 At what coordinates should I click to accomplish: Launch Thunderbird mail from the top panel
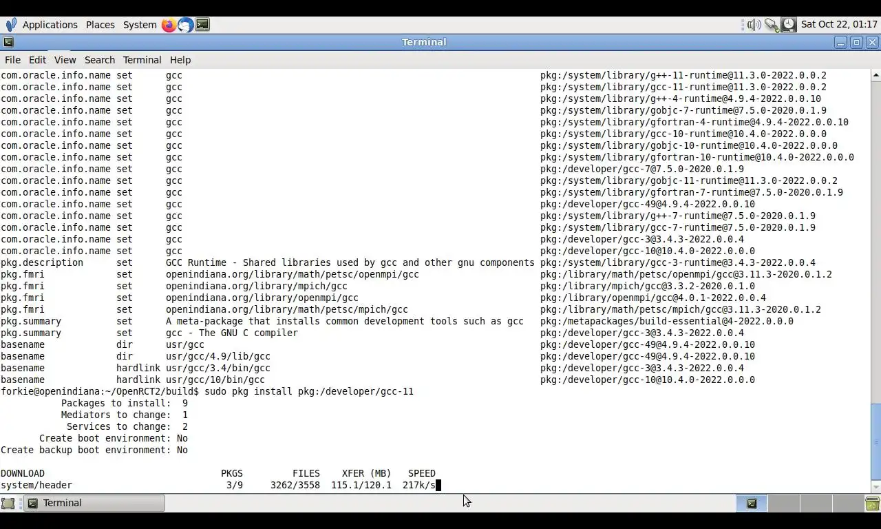[x=186, y=25]
